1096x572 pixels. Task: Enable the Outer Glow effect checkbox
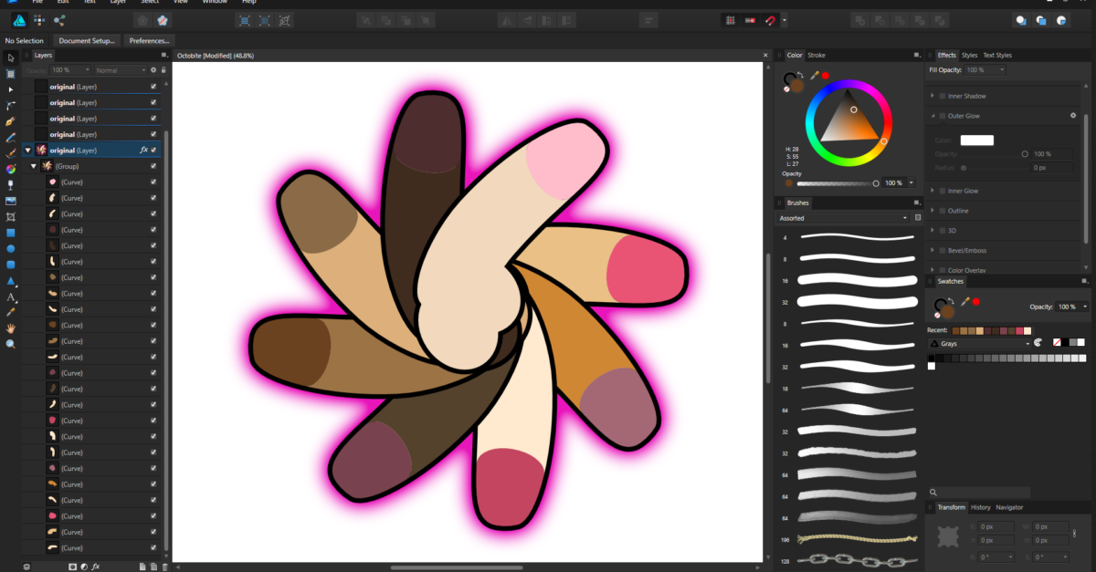tap(941, 115)
